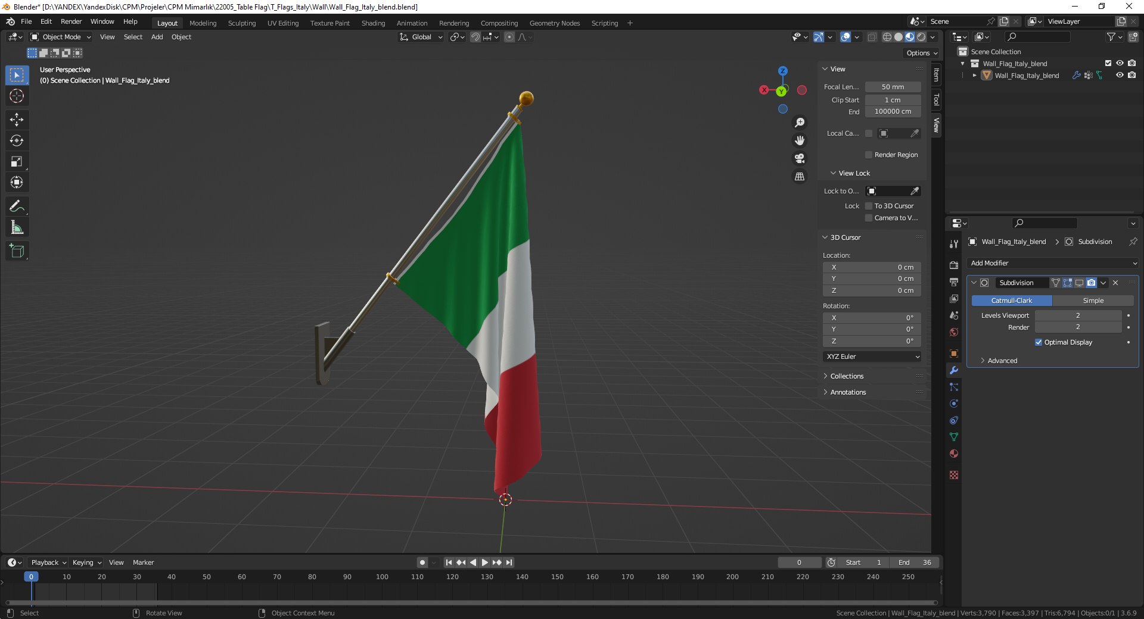Viewport: 1144px width, 619px height.
Task: Select the Add Cube tool
Action: pos(17,251)
